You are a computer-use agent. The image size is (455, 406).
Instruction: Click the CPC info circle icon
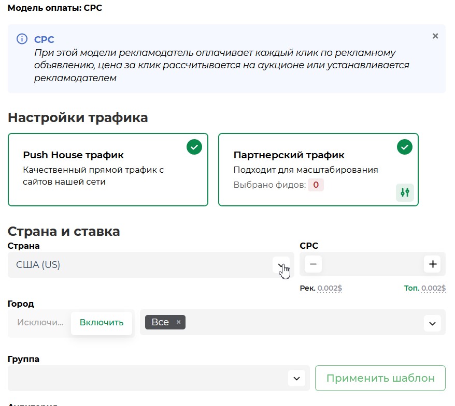tap(22, 39)
